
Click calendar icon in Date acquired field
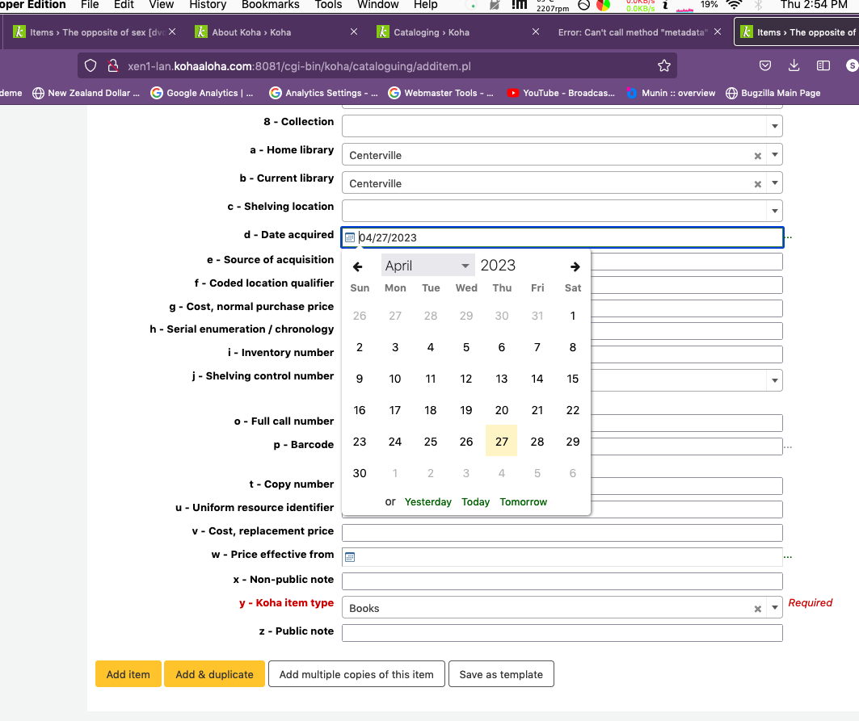pyautogui.click(x=350, y=237)
